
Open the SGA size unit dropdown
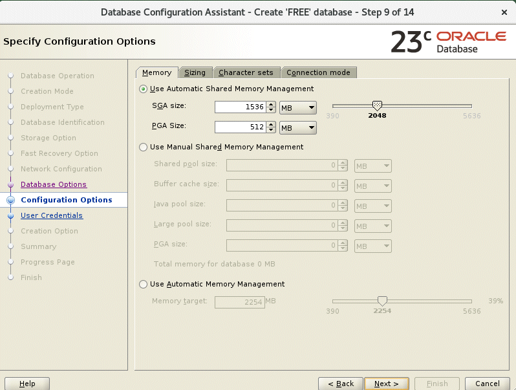coord(297,107)
